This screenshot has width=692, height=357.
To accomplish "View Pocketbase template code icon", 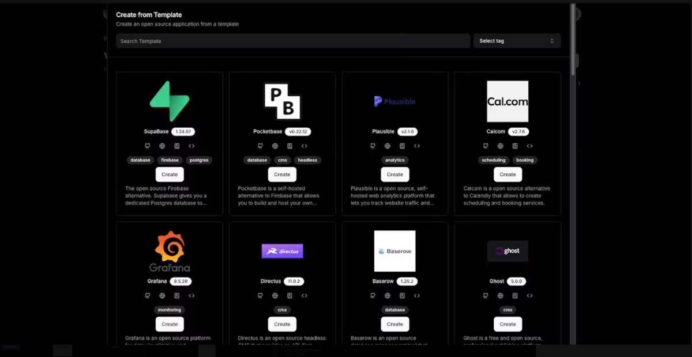I will (304, 146).
